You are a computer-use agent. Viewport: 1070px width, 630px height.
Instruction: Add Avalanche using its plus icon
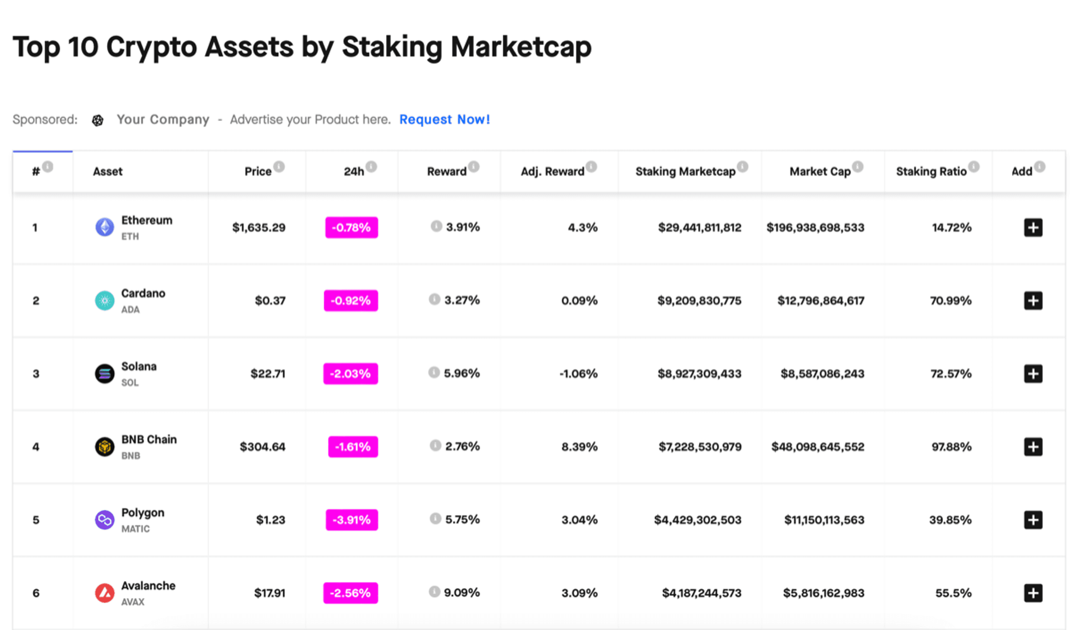click(x=1033, y=593)
